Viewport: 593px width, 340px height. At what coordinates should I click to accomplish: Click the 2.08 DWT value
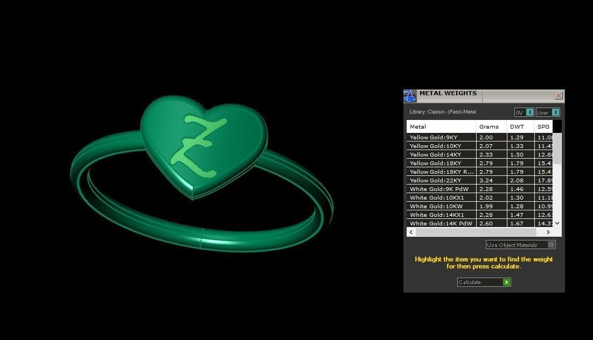tap(517, 180)
